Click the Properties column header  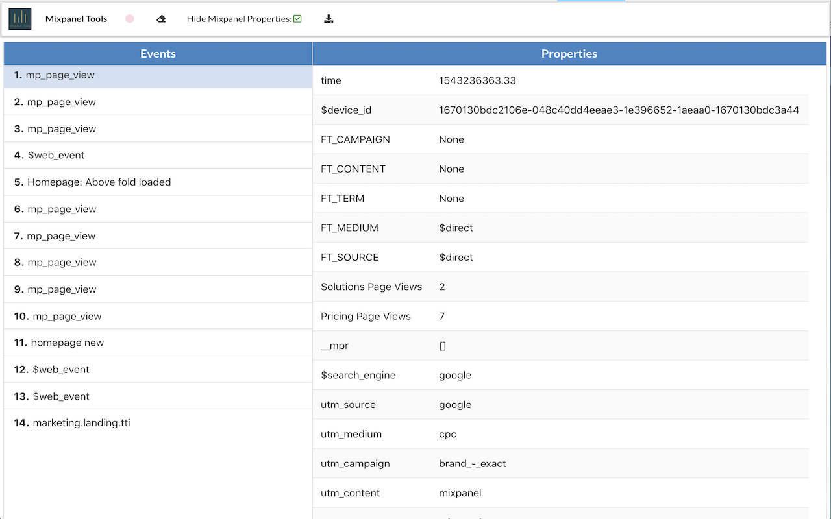click(x=569, y=54)
